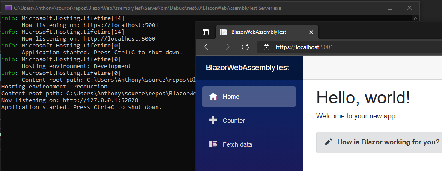The width and height of the screenshot is (442, 171).
Task: Open the Home nav item
Action: (249, 97)
